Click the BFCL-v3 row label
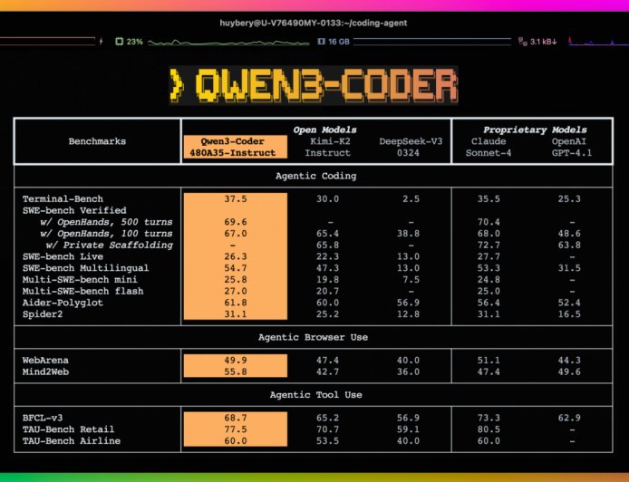Screen dimensions: 629x482 tap(43, 418)
